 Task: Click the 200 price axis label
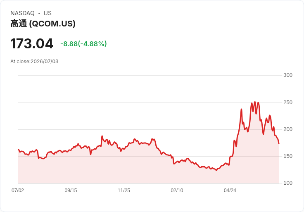tap(288, 129)
